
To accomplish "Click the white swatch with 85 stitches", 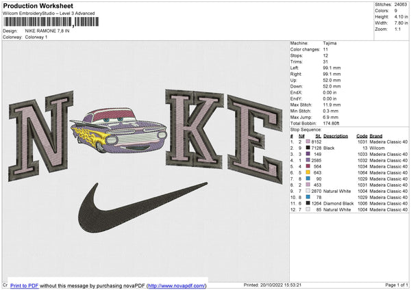I will 308,209.
